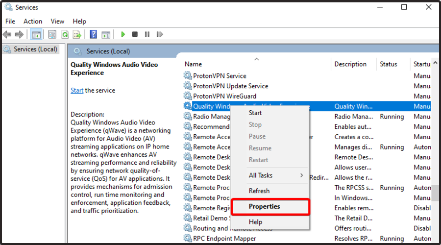Click The Retail D... description cell
This screenshot has height=245, width=441.
(353, 218)
